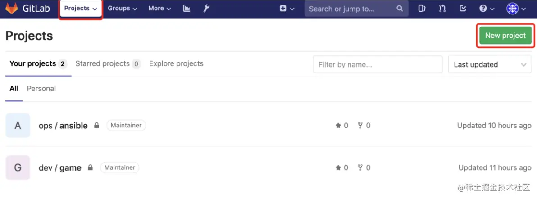Click the plus create-new icon
Image resolution: width=537 pixels, height=199 pixels.
[x=287, y=9]
